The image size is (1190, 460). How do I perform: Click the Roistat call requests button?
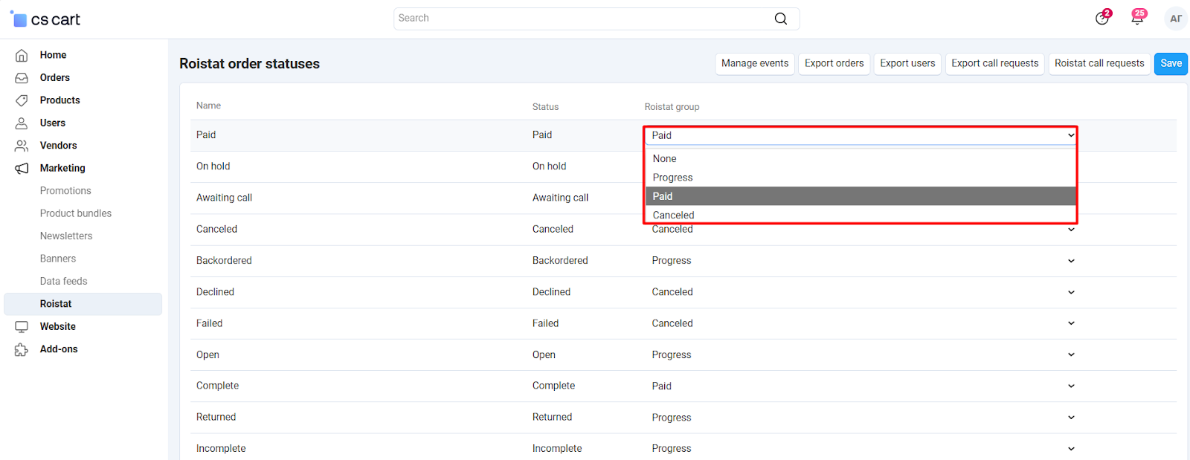pos(1099,64)
